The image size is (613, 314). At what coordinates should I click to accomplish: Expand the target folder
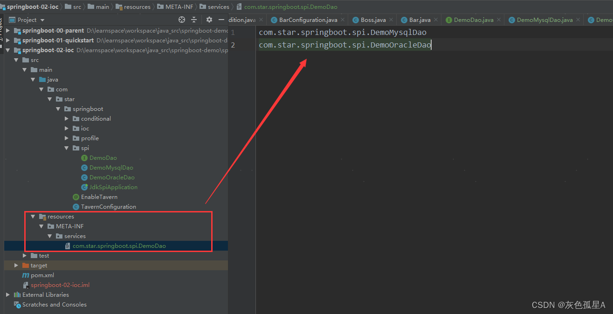pos(16,266)
